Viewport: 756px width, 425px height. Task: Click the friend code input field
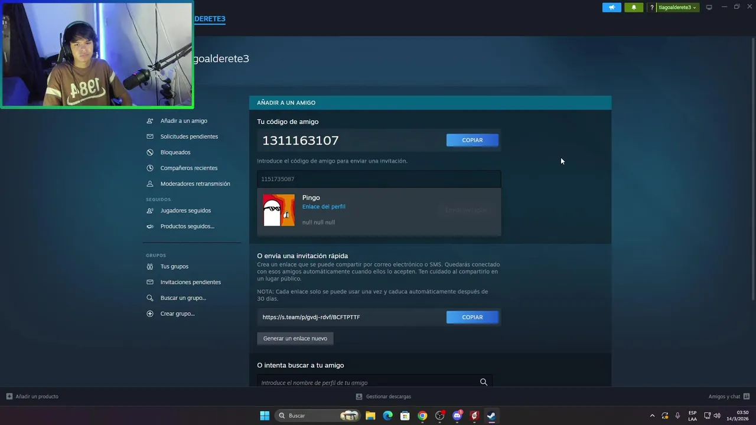point(379,179)
